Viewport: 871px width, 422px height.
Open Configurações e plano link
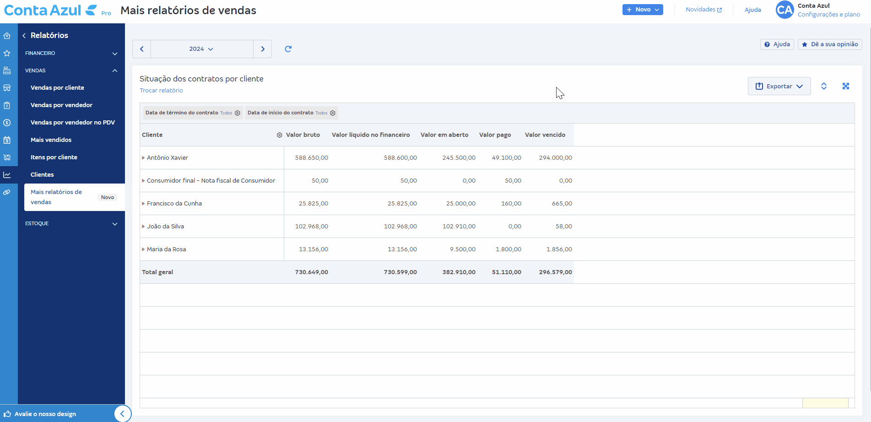tap(828, 15)
